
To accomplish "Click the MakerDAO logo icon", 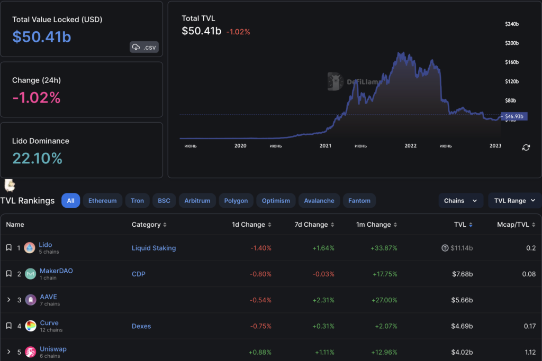I will click(31, 274).
